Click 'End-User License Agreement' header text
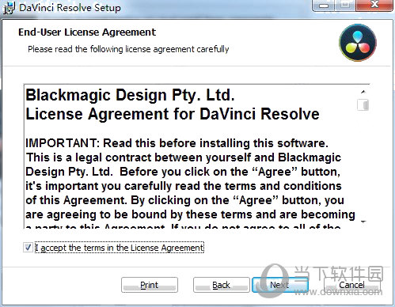This screenshot has height=307, width=395. (x=87, y=32)
